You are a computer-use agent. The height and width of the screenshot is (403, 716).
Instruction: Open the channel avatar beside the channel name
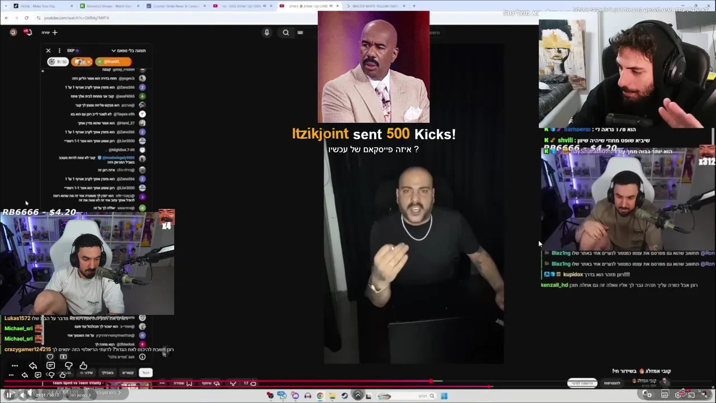point(664,382)
